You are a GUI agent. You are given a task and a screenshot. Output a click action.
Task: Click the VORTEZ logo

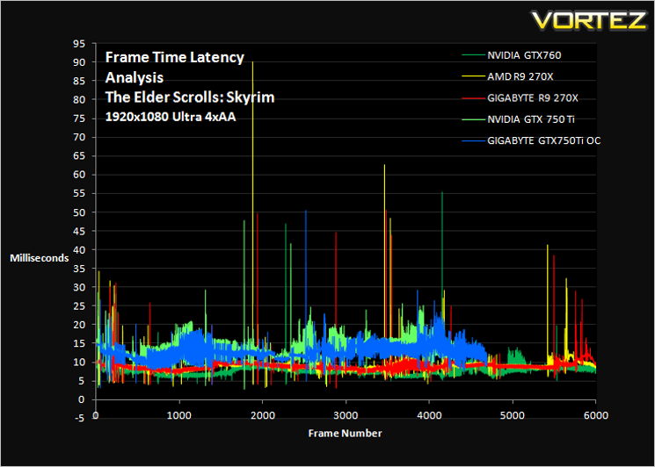(589, 20)
